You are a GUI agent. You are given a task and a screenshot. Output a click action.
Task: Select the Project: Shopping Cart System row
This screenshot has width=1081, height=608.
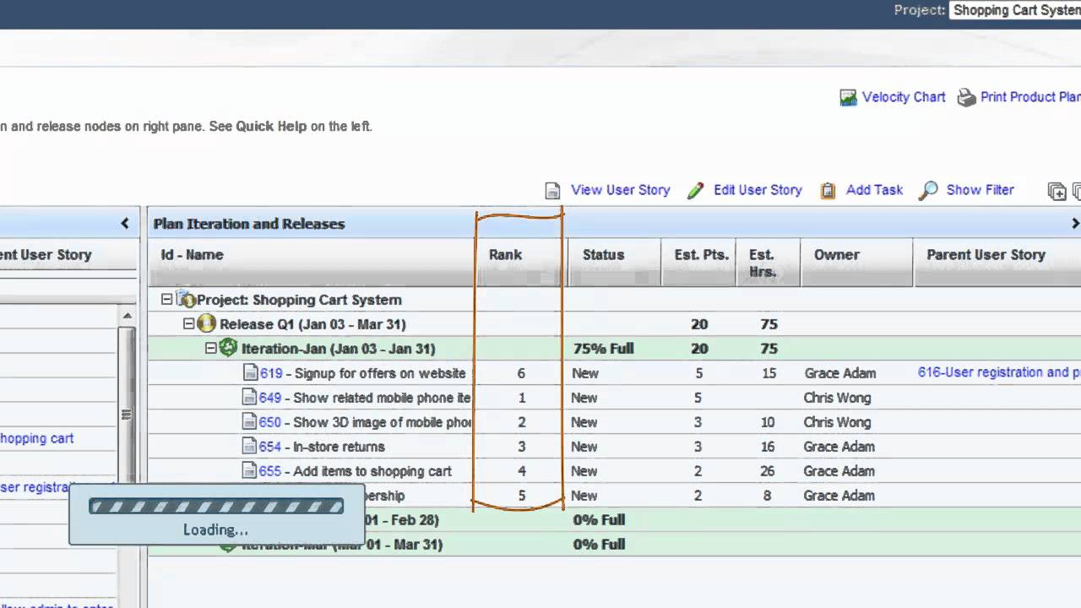(614, 299)
